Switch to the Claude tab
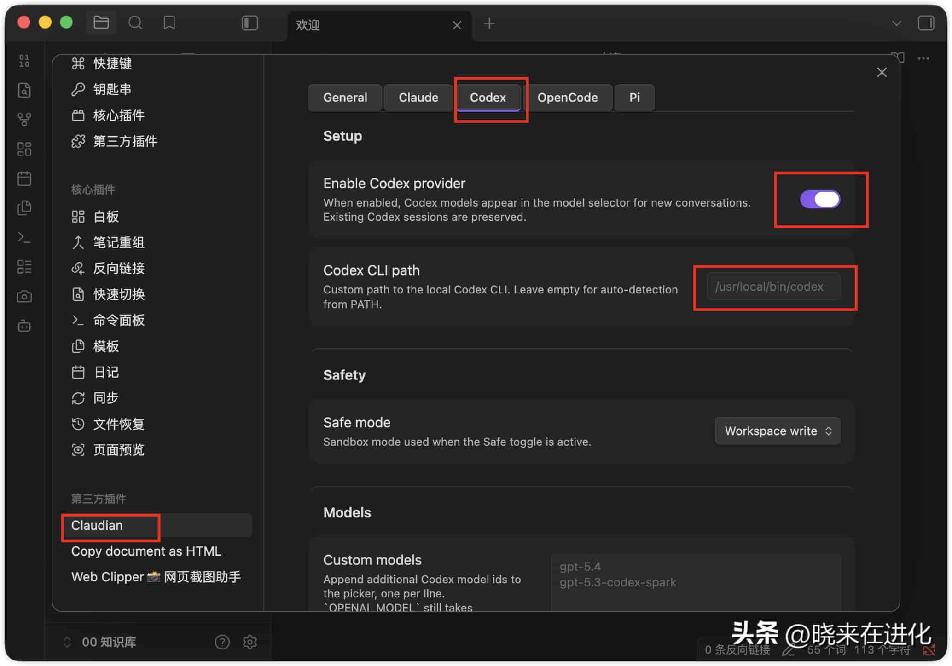 point(418,98)
